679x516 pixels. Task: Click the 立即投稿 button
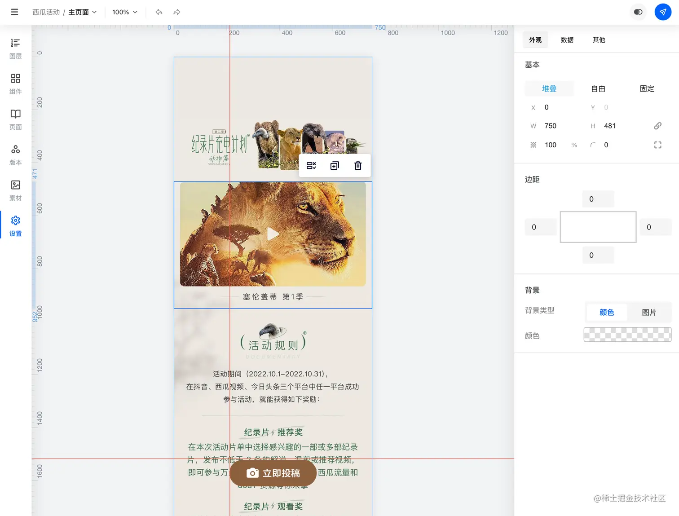[x=273, y=473]
